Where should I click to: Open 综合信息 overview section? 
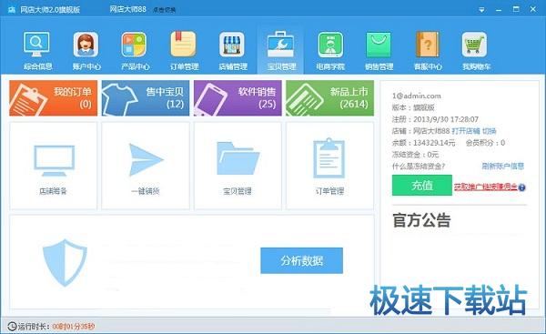point(37,50)
